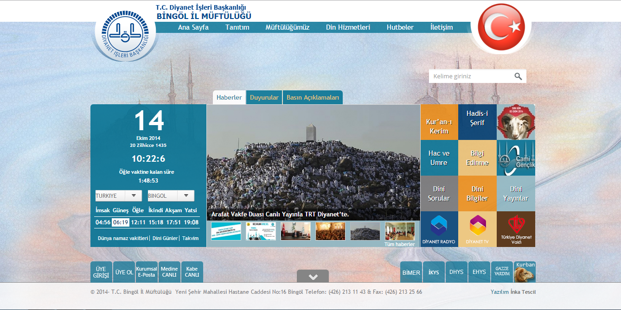The image size is (621, 310).
Task: Open the Cami ve Gençlik tile
Action: (x=516, y=158)
